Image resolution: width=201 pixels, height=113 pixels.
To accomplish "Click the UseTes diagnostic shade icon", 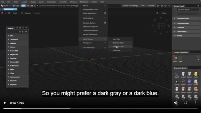I will tap(196, 81).
